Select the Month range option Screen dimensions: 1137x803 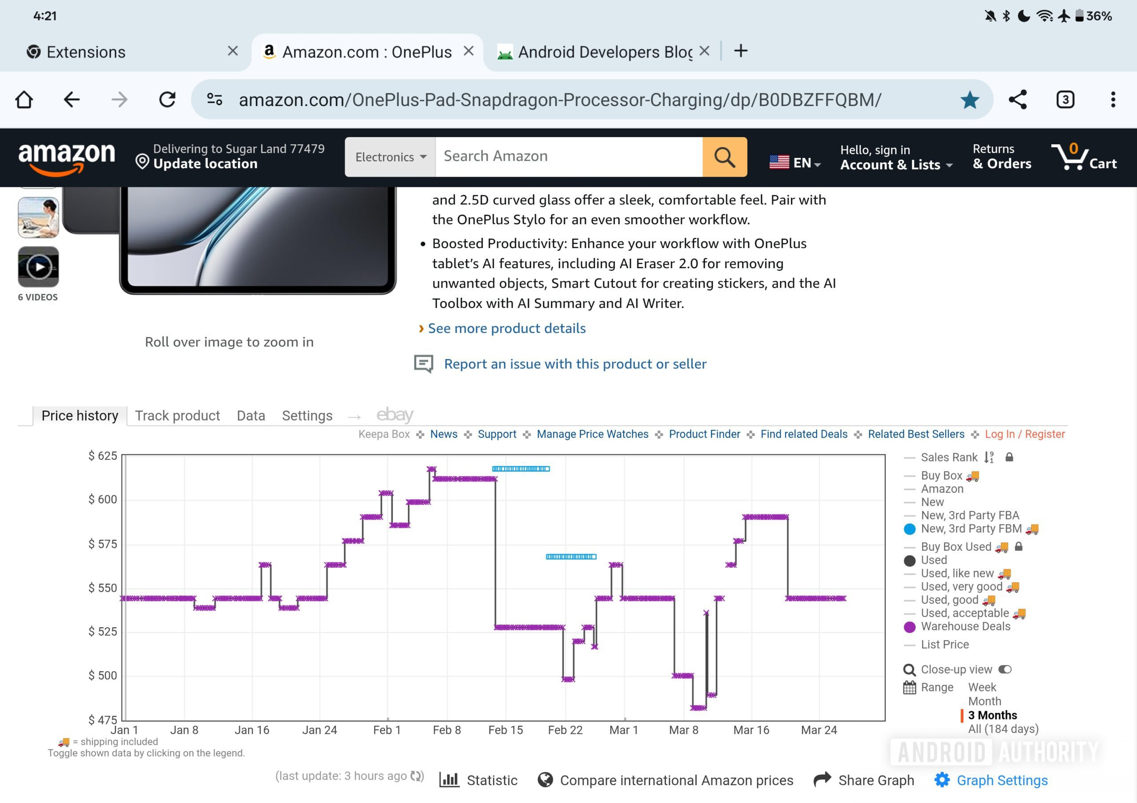click(984, 701)
